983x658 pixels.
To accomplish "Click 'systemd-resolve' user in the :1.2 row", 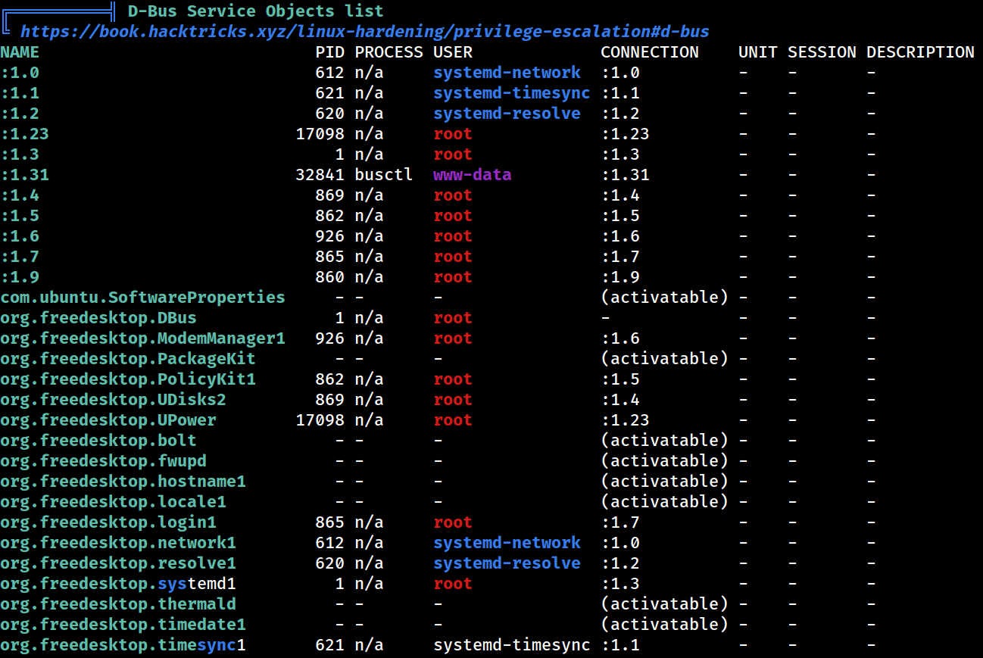I will 507,114.
